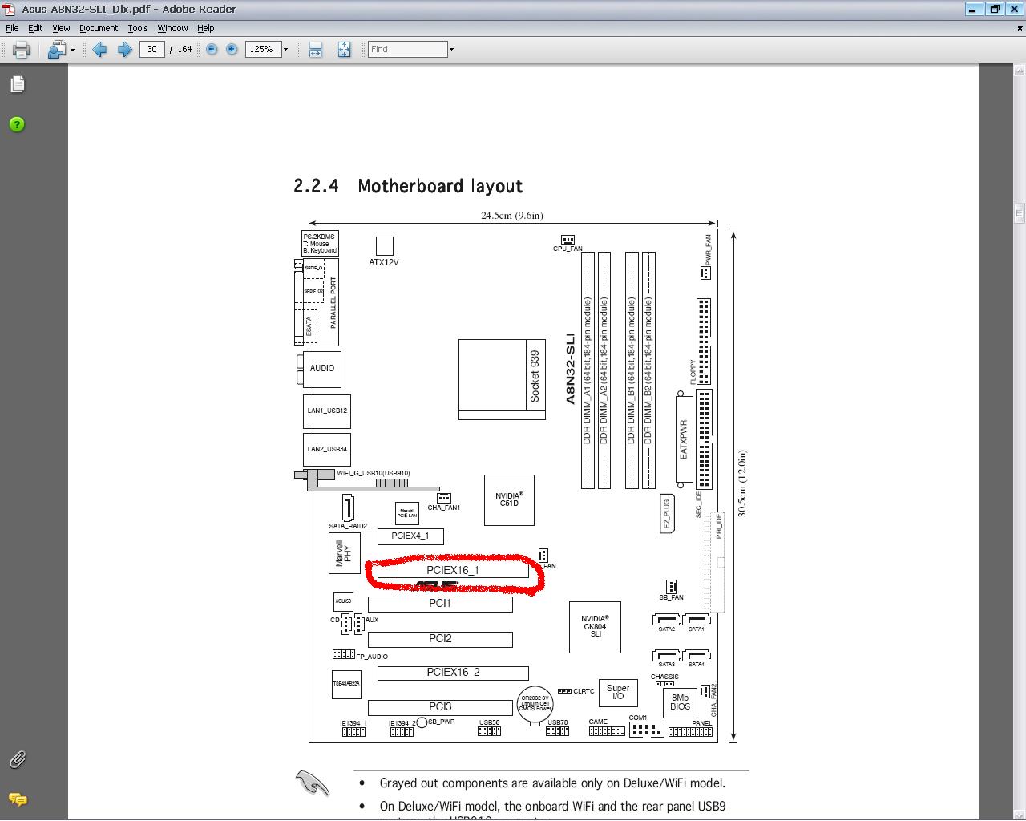Click the SATA_RAID2 label

(x=348, y=526)
